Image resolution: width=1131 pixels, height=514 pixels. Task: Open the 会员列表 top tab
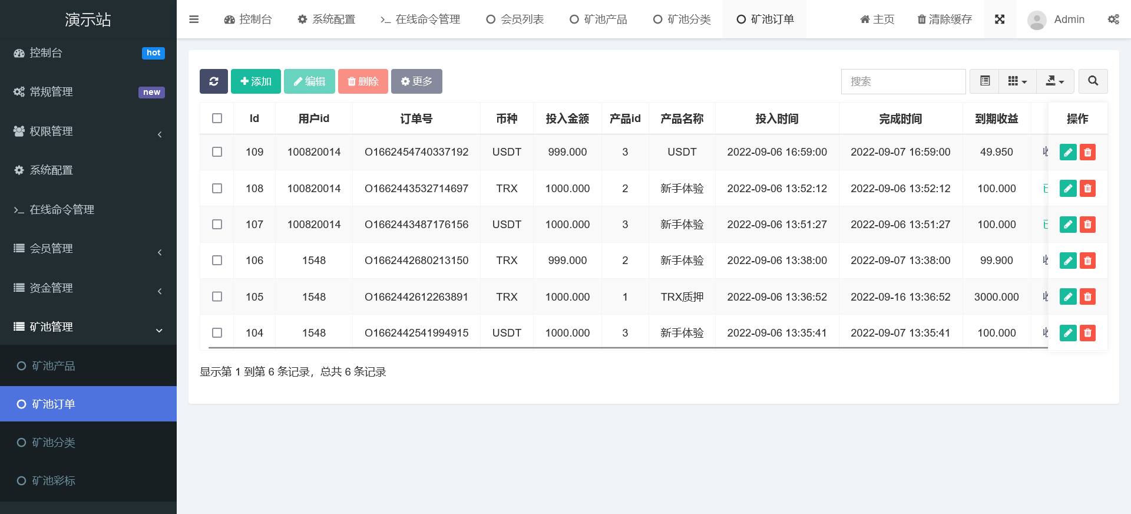[515, 19]
